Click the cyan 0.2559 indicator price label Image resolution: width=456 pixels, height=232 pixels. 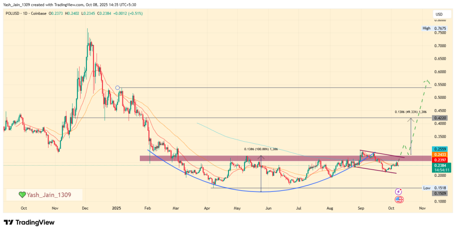(440, 149)
